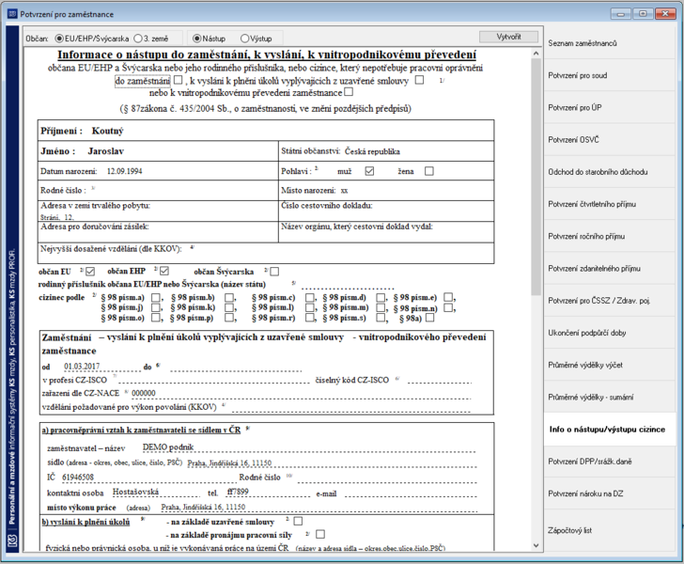Check the vnitropodnikovému převedení zaměstnance checkbox

tap(349, 92)
